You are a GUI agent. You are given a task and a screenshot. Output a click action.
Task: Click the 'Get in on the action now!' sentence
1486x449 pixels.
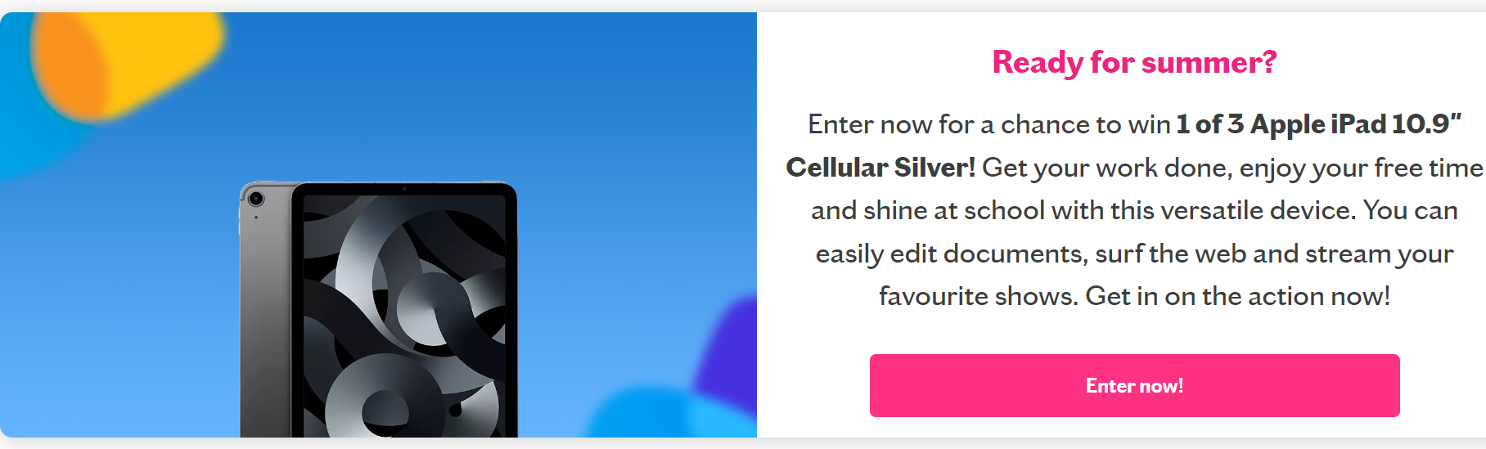[1238, 296]
